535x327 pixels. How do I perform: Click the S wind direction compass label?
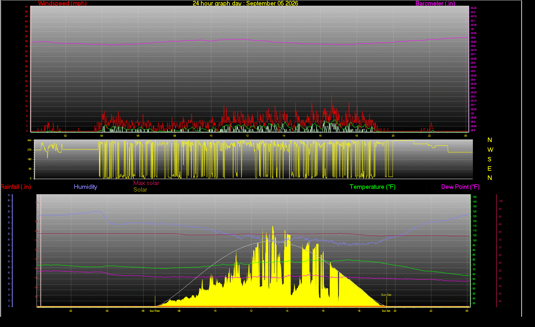point(489,159)
